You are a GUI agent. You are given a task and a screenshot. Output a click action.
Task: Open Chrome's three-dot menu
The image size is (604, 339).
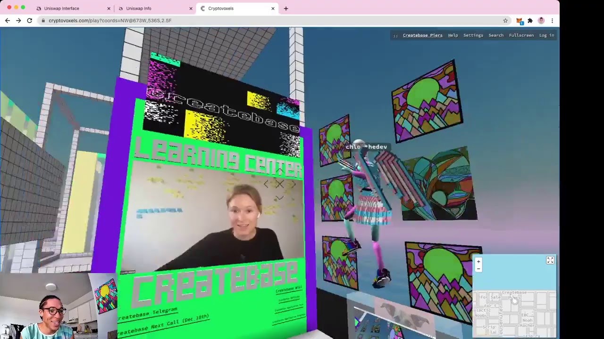coord(552,21)
